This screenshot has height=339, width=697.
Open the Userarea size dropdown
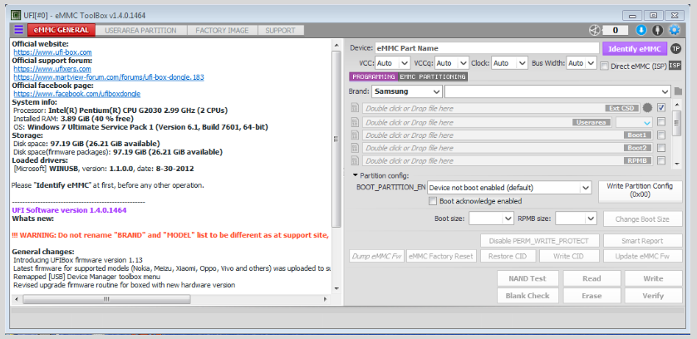click(635, 122)
